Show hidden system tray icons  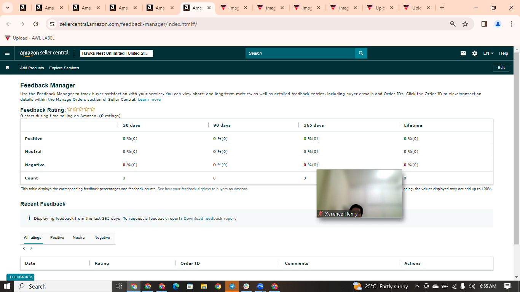click(417, 286)
